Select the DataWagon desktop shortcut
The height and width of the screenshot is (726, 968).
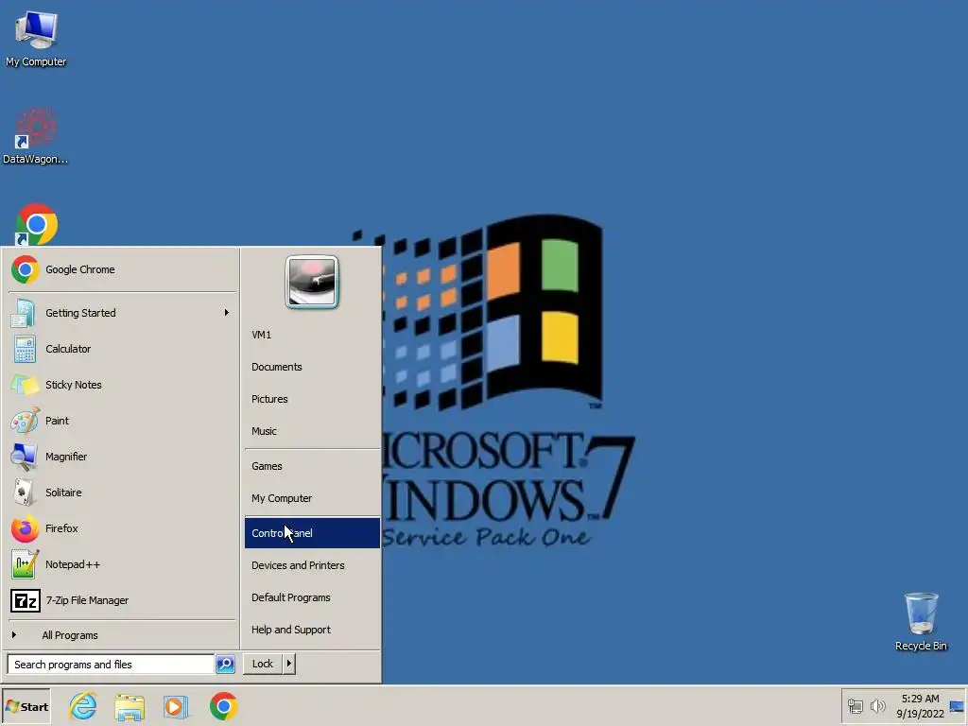[35, 136]
